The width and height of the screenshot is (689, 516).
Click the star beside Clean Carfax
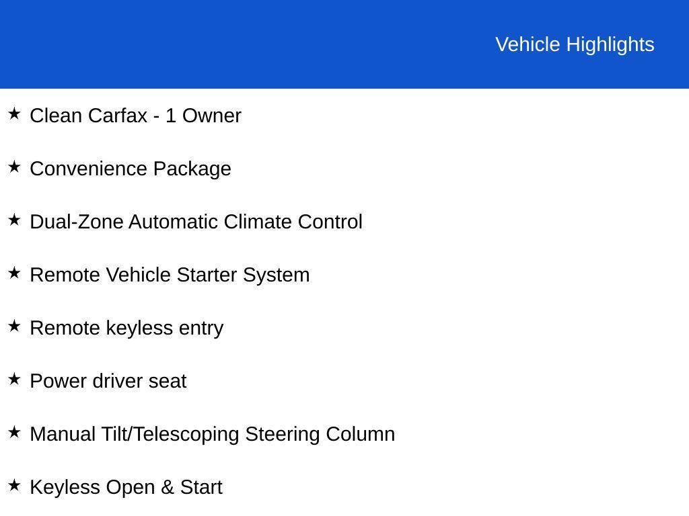[x=14, y=114]
